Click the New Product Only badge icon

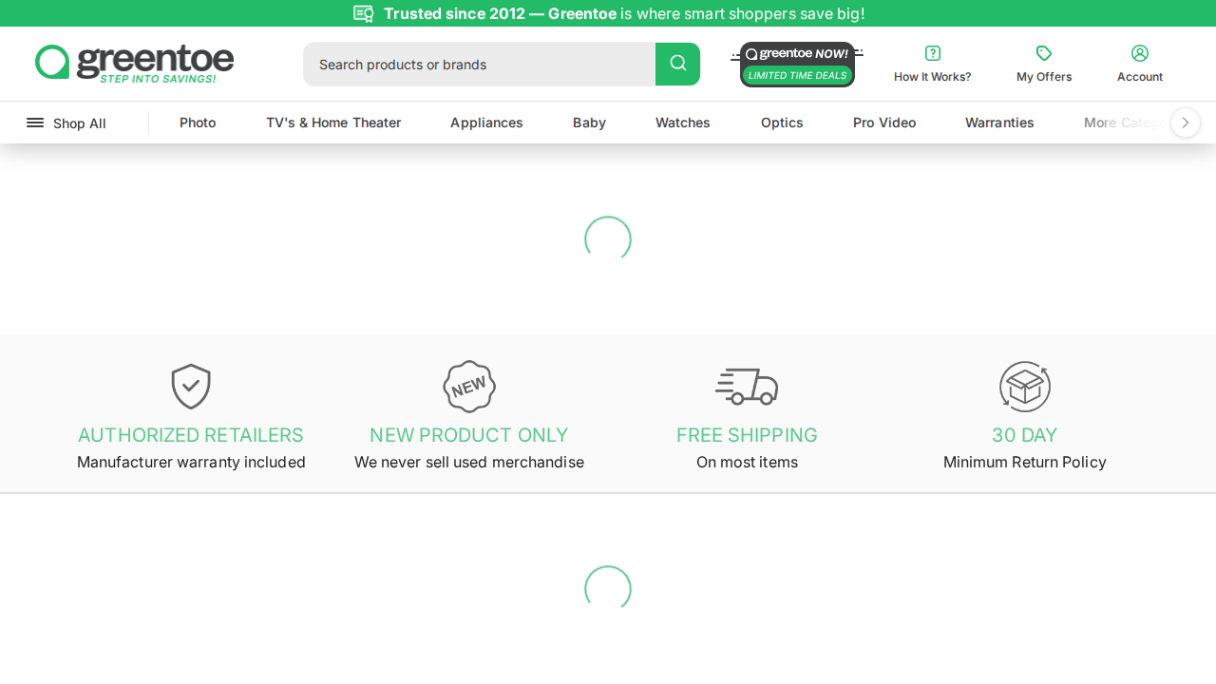click(468, 387)
